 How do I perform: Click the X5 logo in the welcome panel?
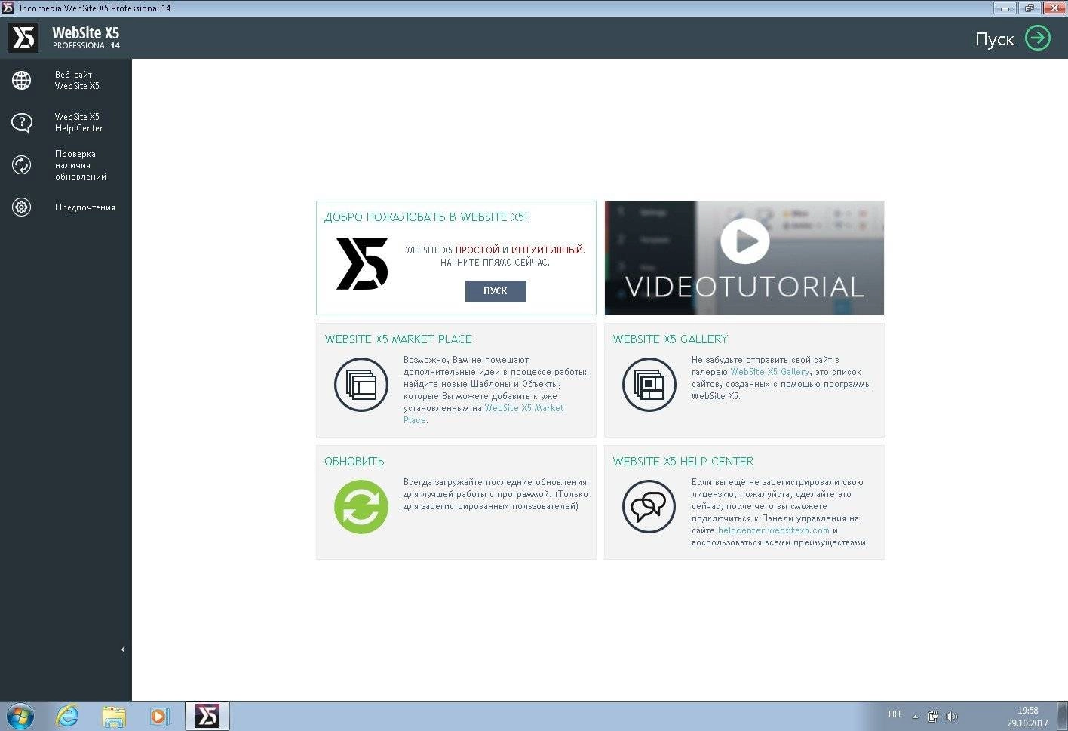pos(362,264)
